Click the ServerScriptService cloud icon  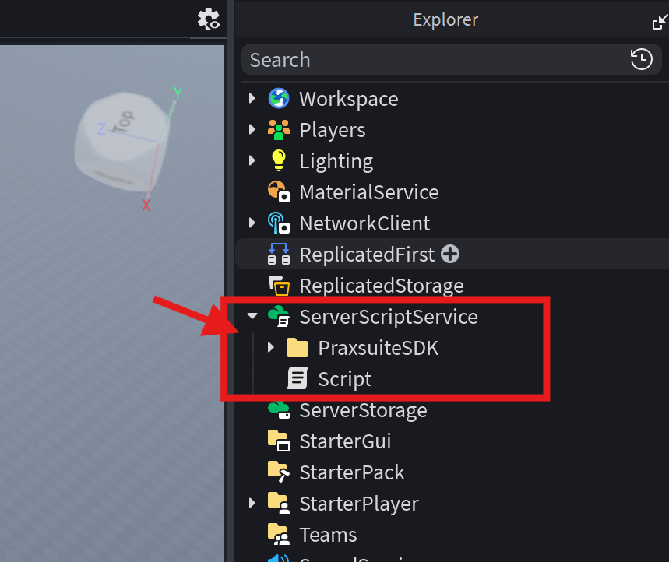(x=279, y=316)
